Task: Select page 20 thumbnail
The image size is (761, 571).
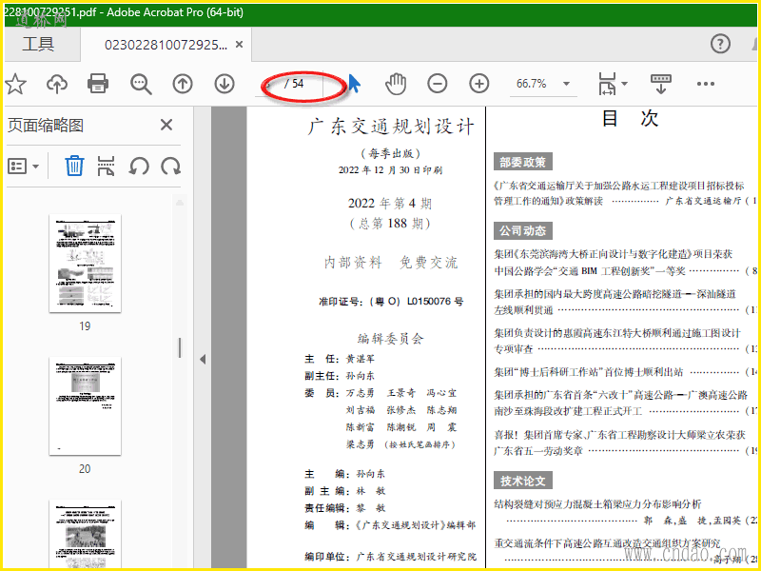Action: 85,406
